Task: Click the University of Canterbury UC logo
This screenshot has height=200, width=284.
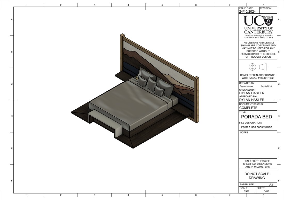Action: tap(258, 27)
